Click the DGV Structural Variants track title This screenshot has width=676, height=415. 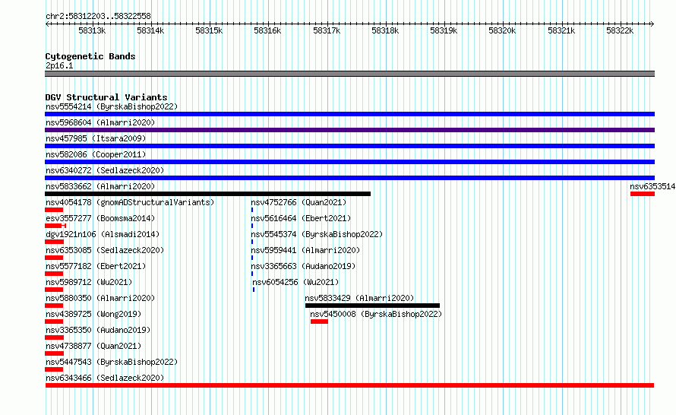pyautogui.click(x=106, y=97)
